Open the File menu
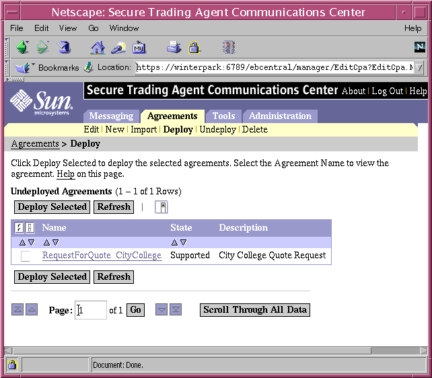This screenshot has height=378, width=432. point(17,28)
